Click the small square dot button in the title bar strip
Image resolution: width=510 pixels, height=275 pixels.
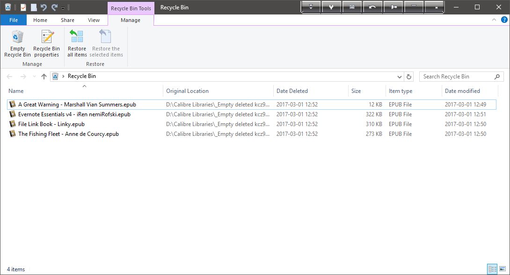(x=435, y=7)
